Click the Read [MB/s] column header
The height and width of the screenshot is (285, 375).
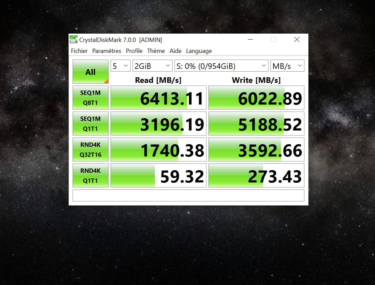(x=158, y=80)
